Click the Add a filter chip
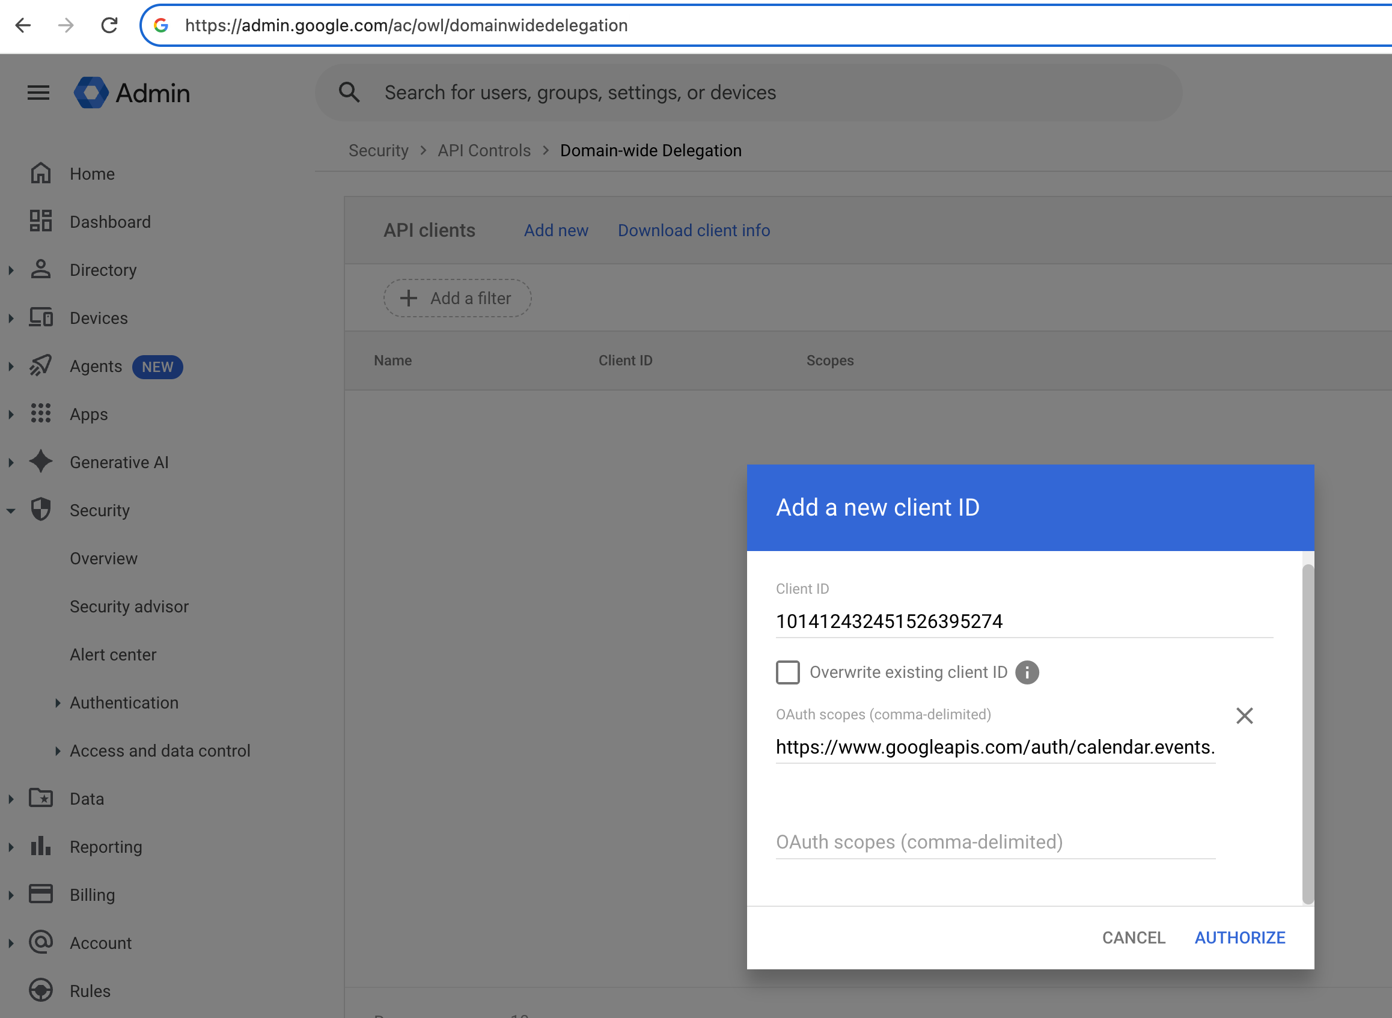This screenshot has width=1392, height=1018. point(457,298)
